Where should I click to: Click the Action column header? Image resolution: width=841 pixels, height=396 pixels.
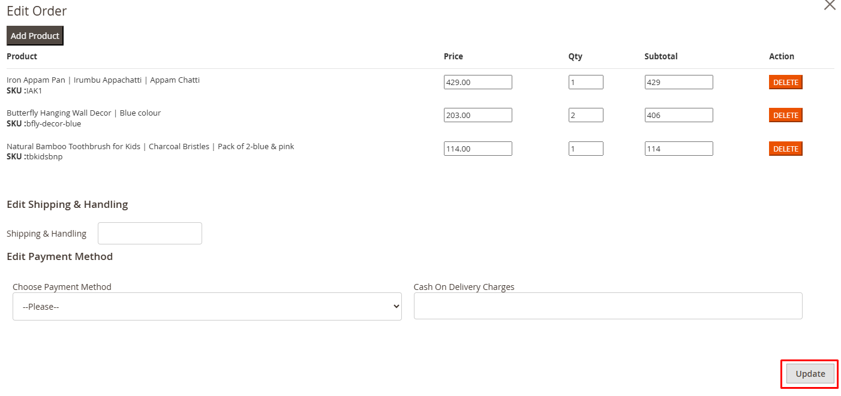782,56
